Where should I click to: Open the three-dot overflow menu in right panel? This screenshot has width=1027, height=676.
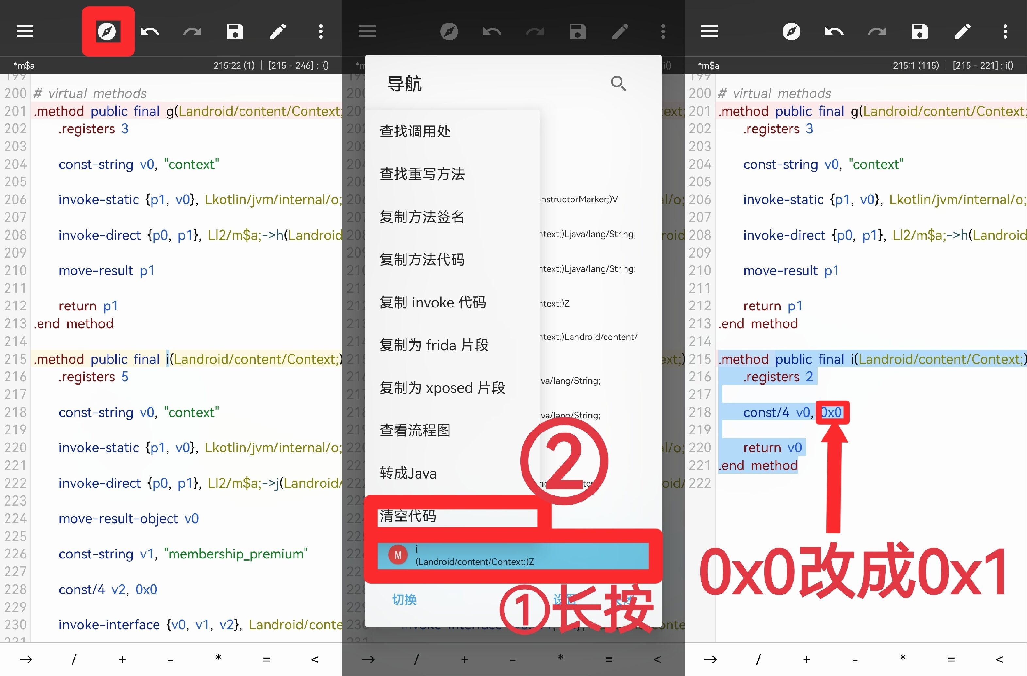pos(1005,31)
